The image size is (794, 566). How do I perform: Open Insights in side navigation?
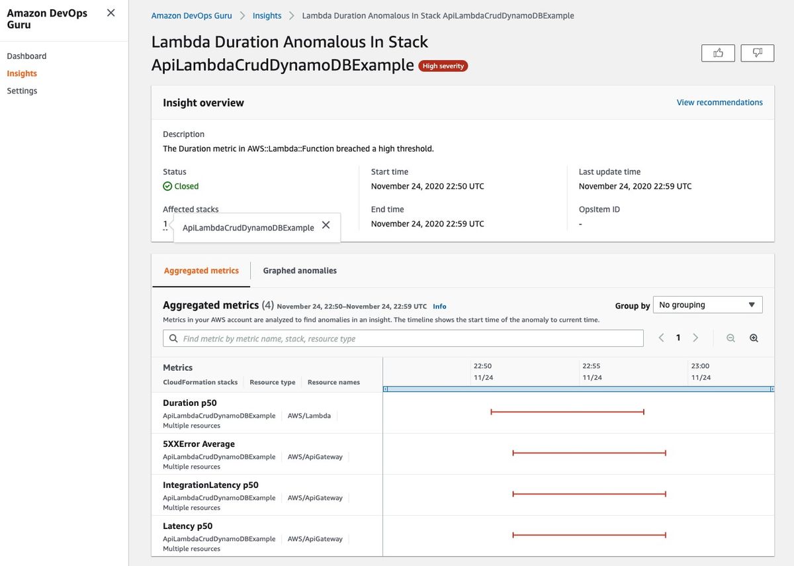(x=22, y=73)
